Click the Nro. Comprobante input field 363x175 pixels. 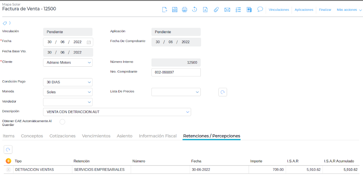click(x=176, y=73)
